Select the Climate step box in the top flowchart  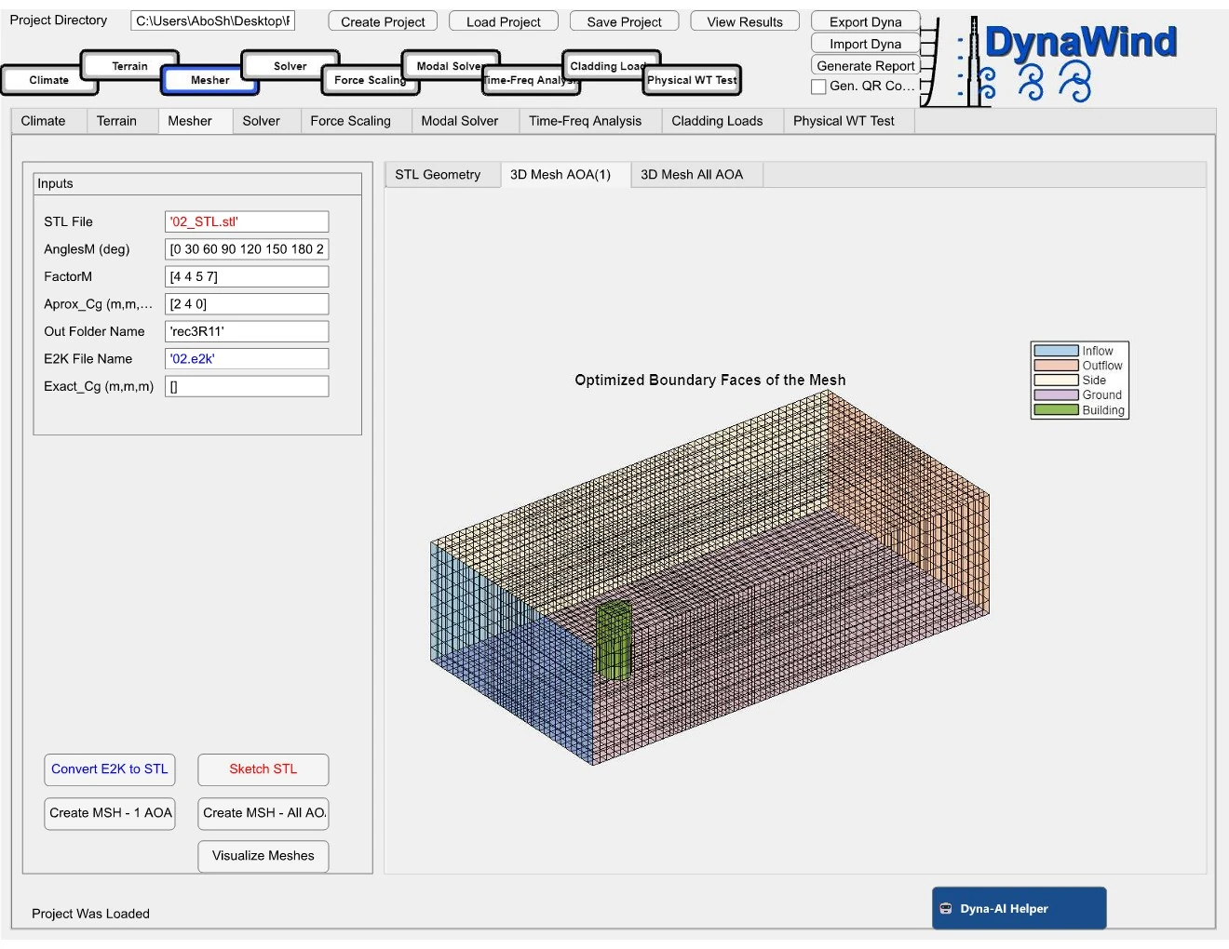[x=49, y=80]
